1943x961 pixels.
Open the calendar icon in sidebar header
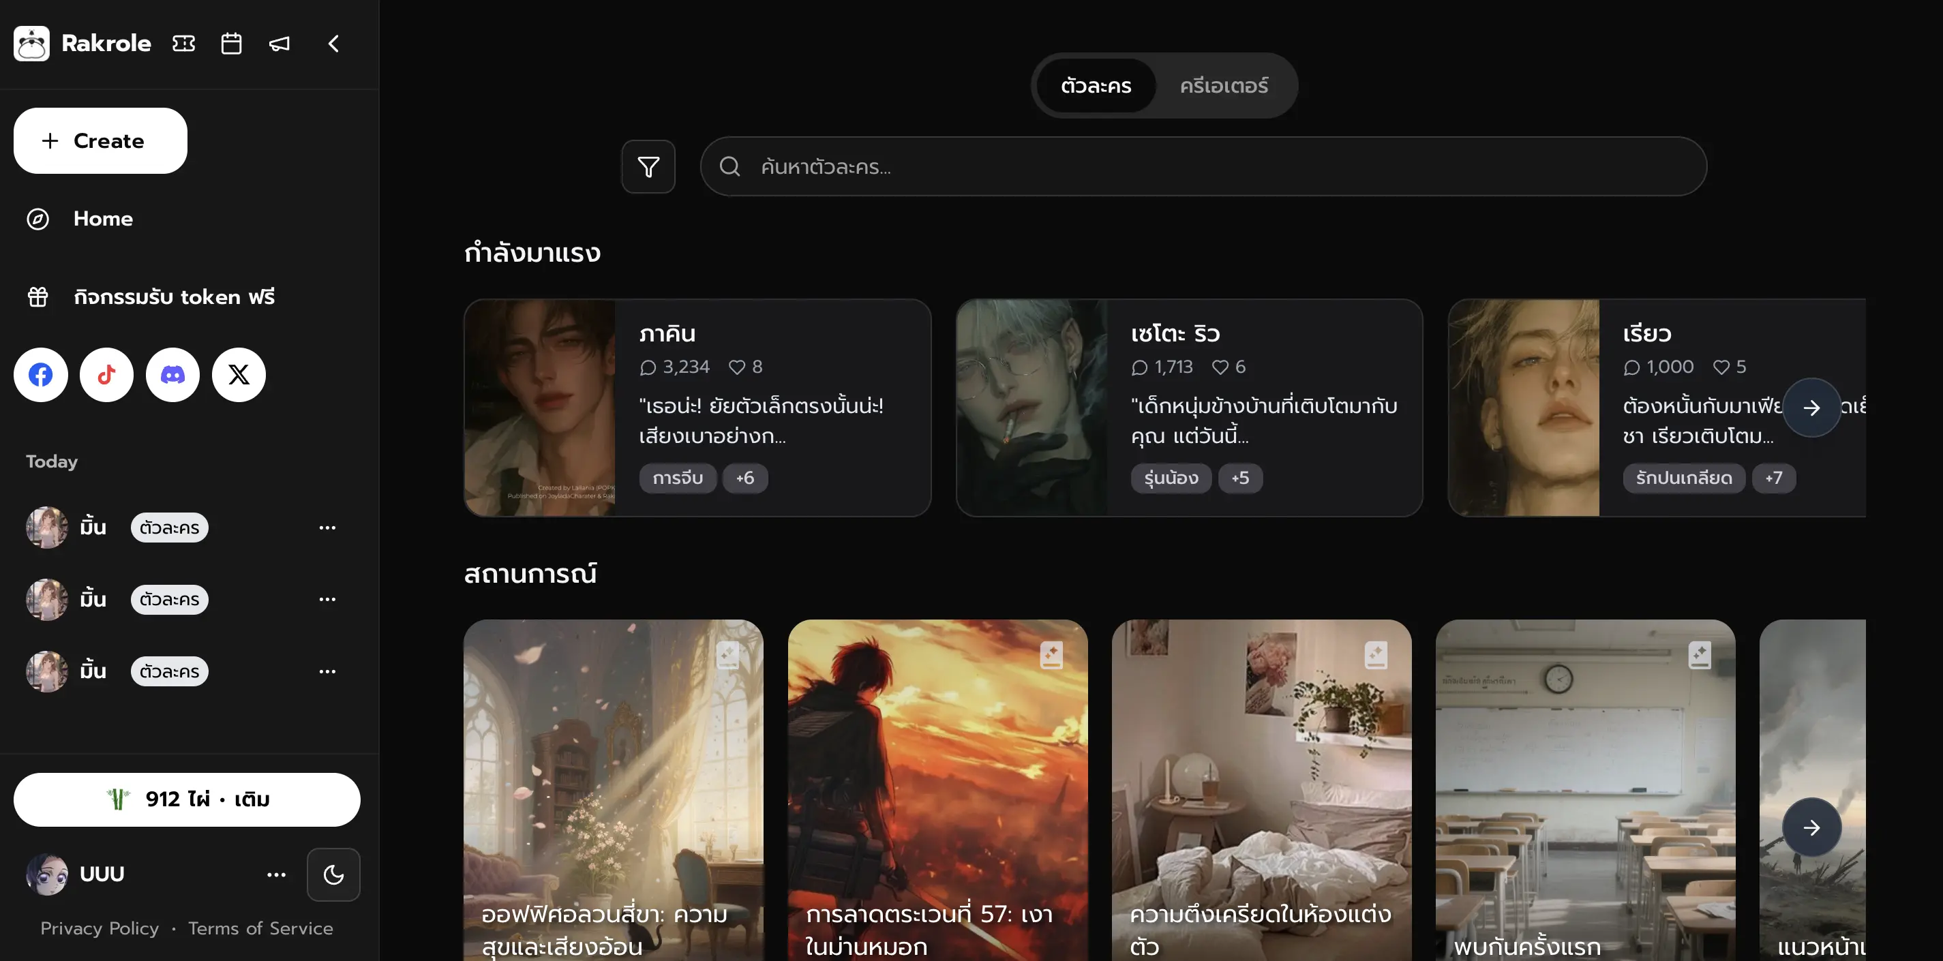[231, 44]
